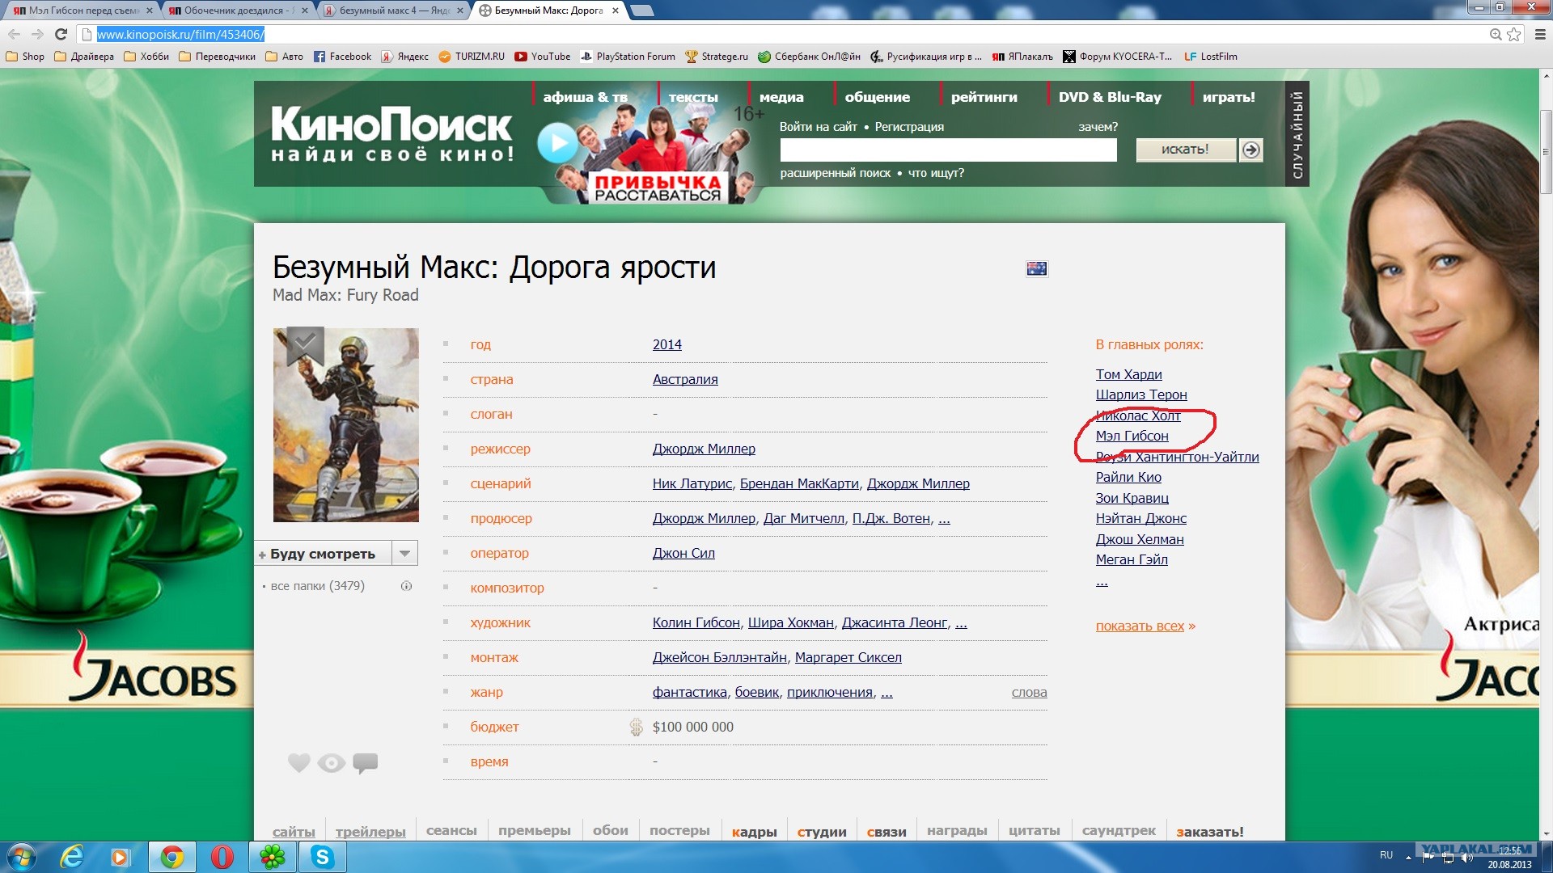
Task: Open the Мэл Гибсон actor link
Action: pos(1132,436)
